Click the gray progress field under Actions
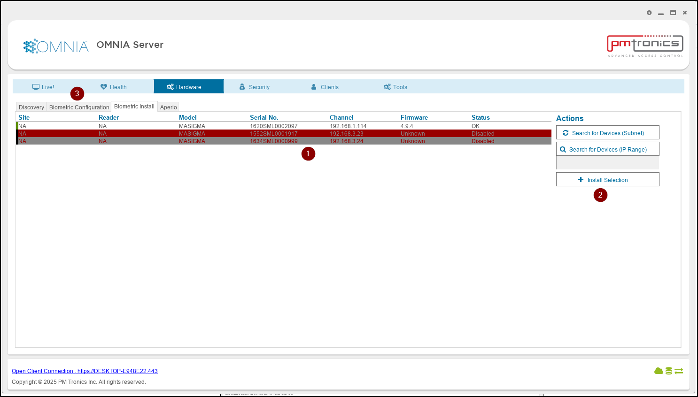This screenshot has height=397, width=698. pos(608,163)
